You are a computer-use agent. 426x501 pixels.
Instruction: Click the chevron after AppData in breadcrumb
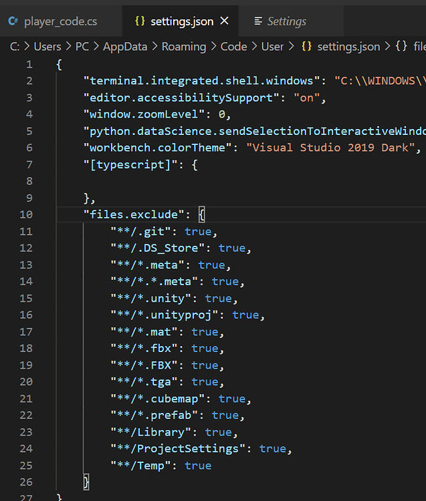pos(154,47)
